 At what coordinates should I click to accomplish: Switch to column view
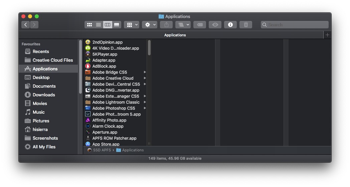(108, 25)
